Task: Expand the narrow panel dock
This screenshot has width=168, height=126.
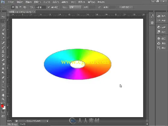Action: point(154,11)
